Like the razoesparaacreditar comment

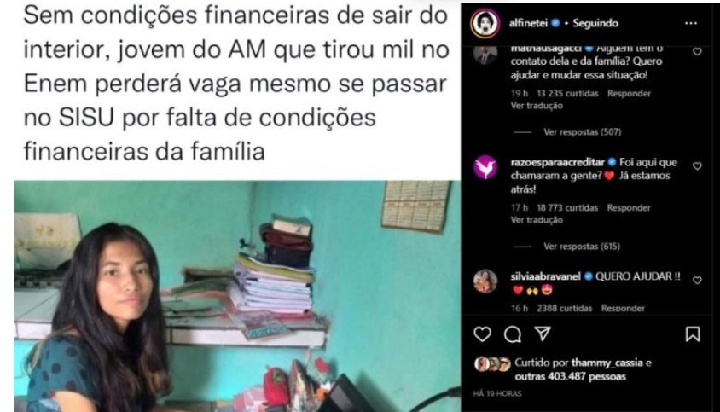[x=697, y=165]
